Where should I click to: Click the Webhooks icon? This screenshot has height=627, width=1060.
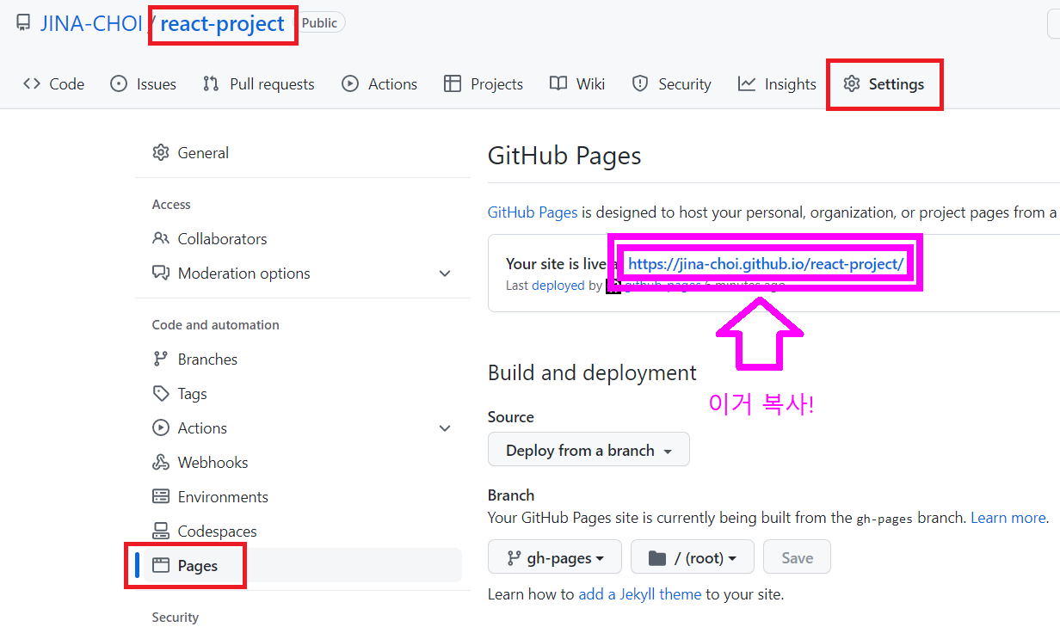[x=161, y=462]
